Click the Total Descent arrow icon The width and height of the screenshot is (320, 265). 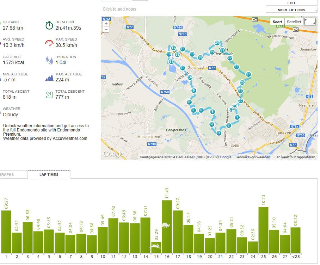(x=49, y=95)
